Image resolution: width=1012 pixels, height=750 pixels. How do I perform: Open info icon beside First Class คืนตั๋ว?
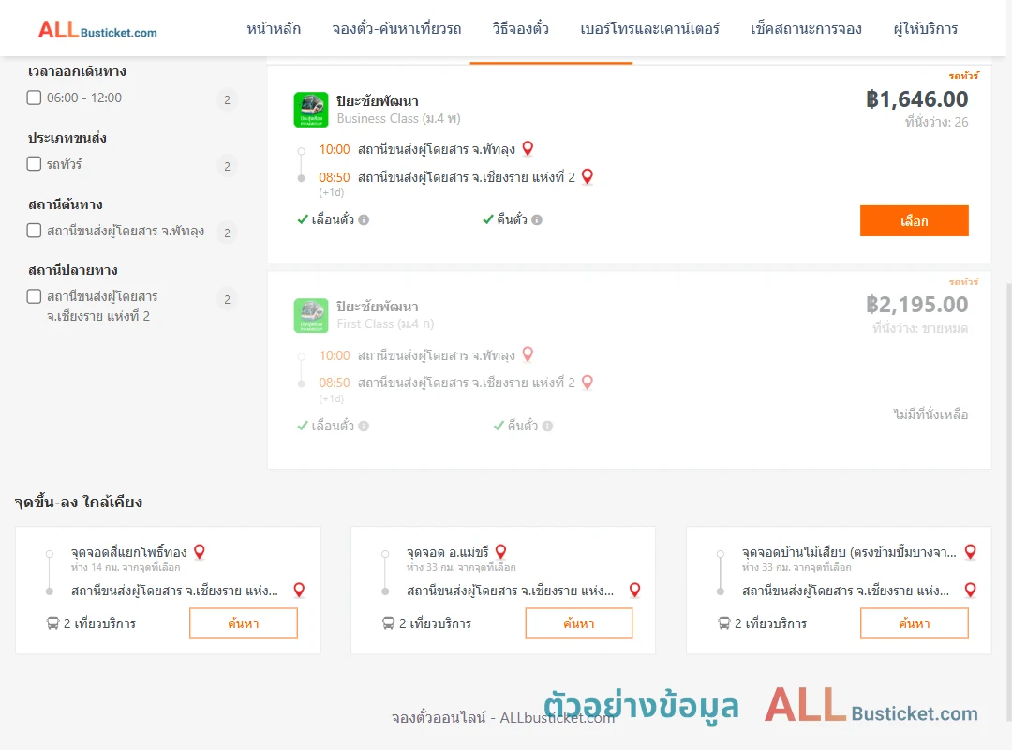click(x=547, y=426)
